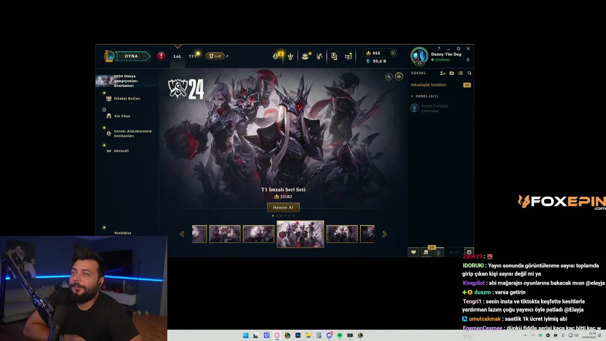The height and width of the screenshot is (341, 606).
Task: Open File Explorer from the taskbar
Action: click(x=308, y=335)
